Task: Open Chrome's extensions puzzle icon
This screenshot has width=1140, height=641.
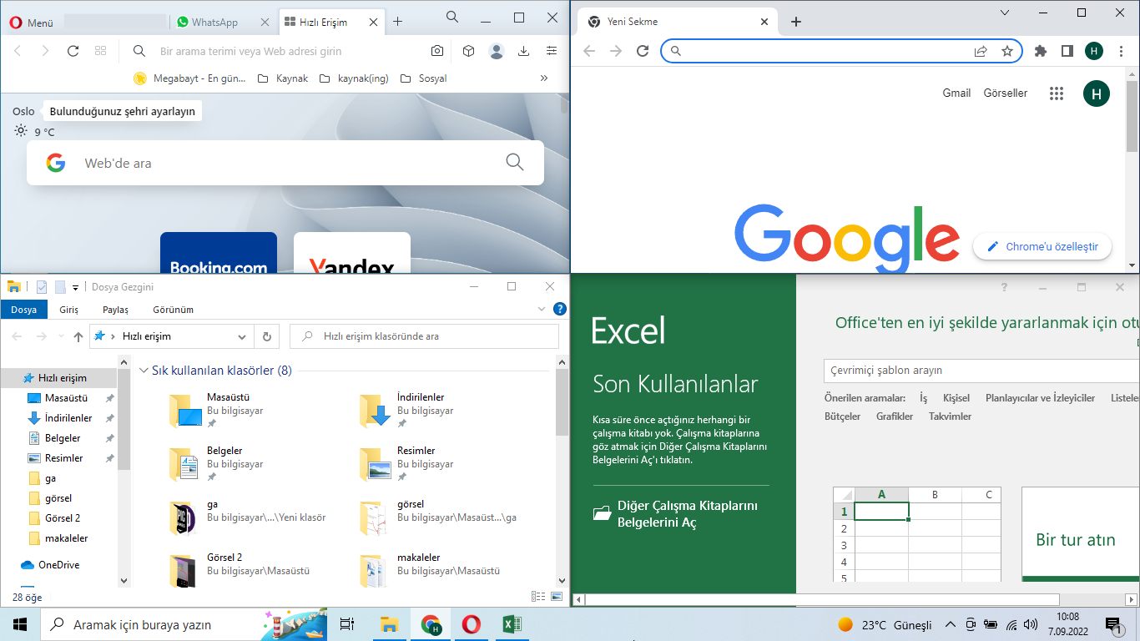Action: [x=1040, y=51]
